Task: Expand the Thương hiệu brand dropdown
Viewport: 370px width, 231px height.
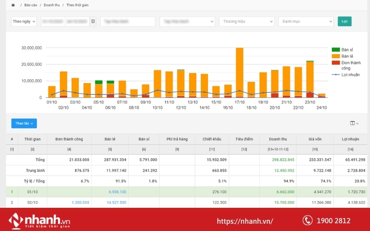Action: [x=247, y=21]
